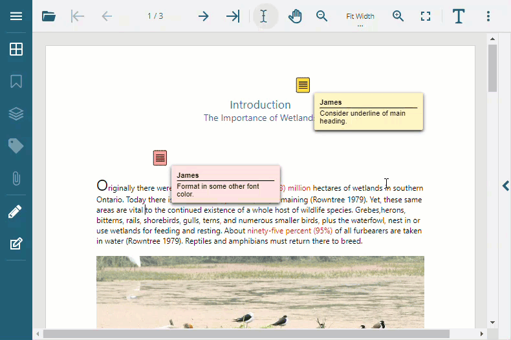The width and height of the screenshot is (511, 340).
Task: Jump to last page
Action: pos(233,16)
